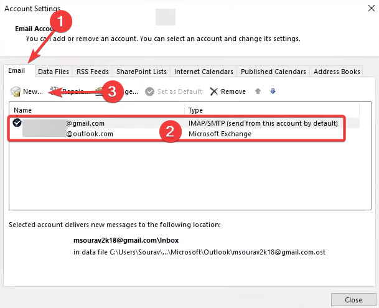Click the IMAP/SMTP type cell
Screen dimensions: 379x308
263,123
